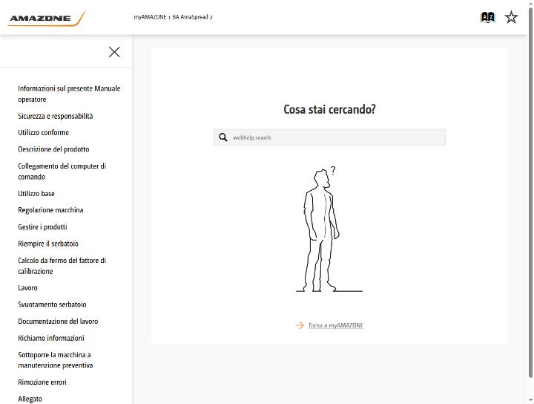Click BA AmaSpread 2 breadcrumb
This screenshot has height=404, width=534.
[192, 17]
